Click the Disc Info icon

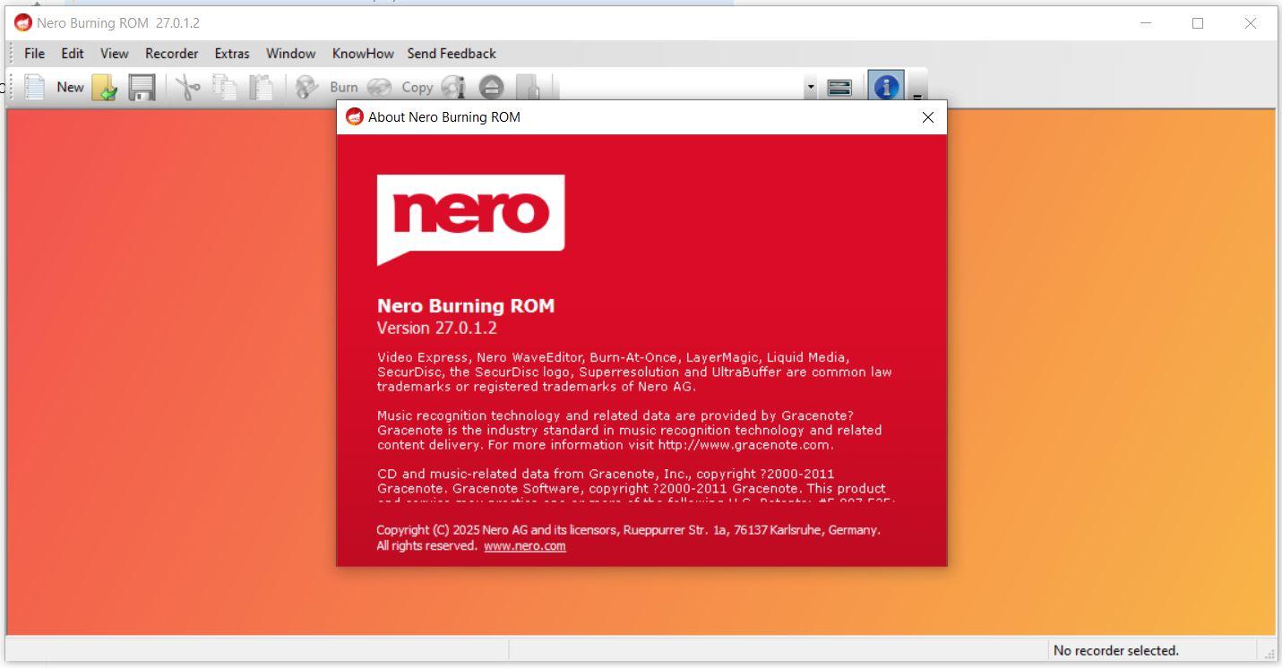(453, 87)
